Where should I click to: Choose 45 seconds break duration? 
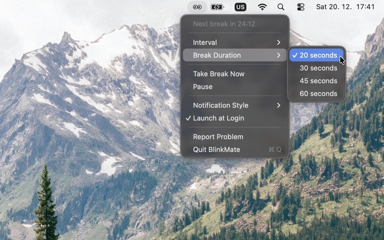[x=316, y=81]
